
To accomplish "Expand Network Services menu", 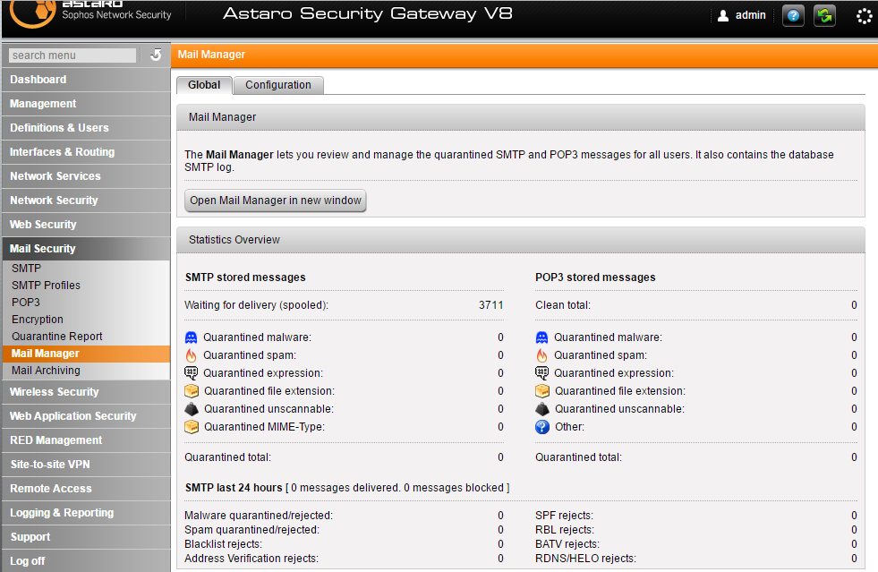I will 86,176.
